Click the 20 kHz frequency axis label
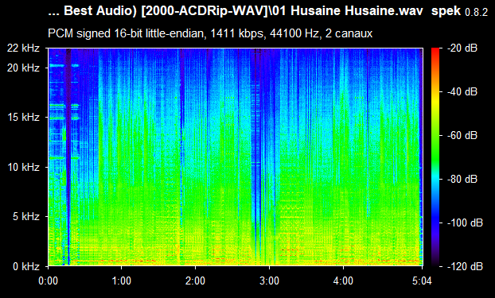 click(23, 68)
